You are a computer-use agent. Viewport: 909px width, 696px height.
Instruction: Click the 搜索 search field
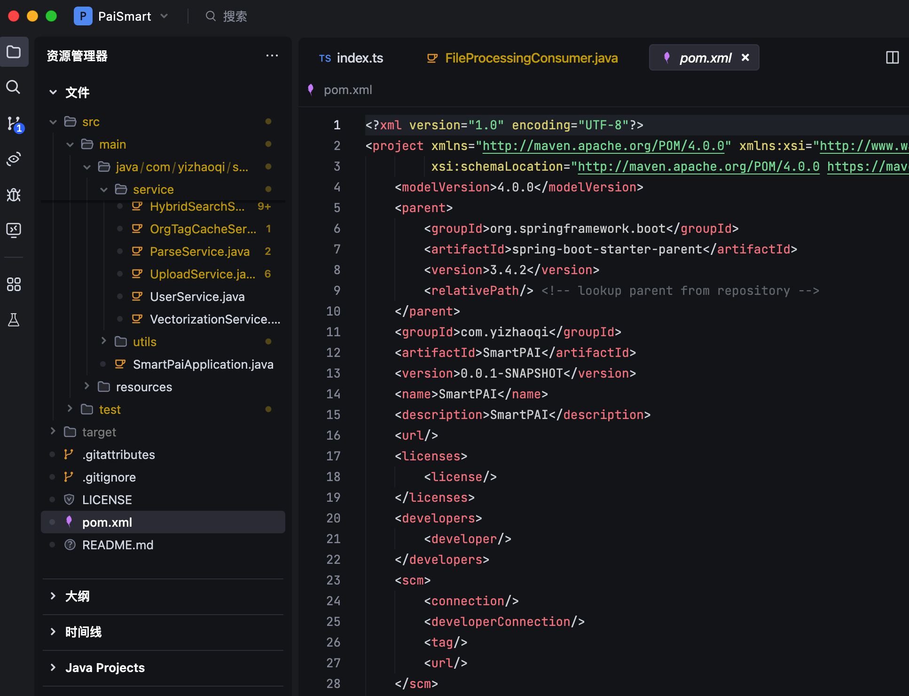pyautogui.click(x=235, y=16)
